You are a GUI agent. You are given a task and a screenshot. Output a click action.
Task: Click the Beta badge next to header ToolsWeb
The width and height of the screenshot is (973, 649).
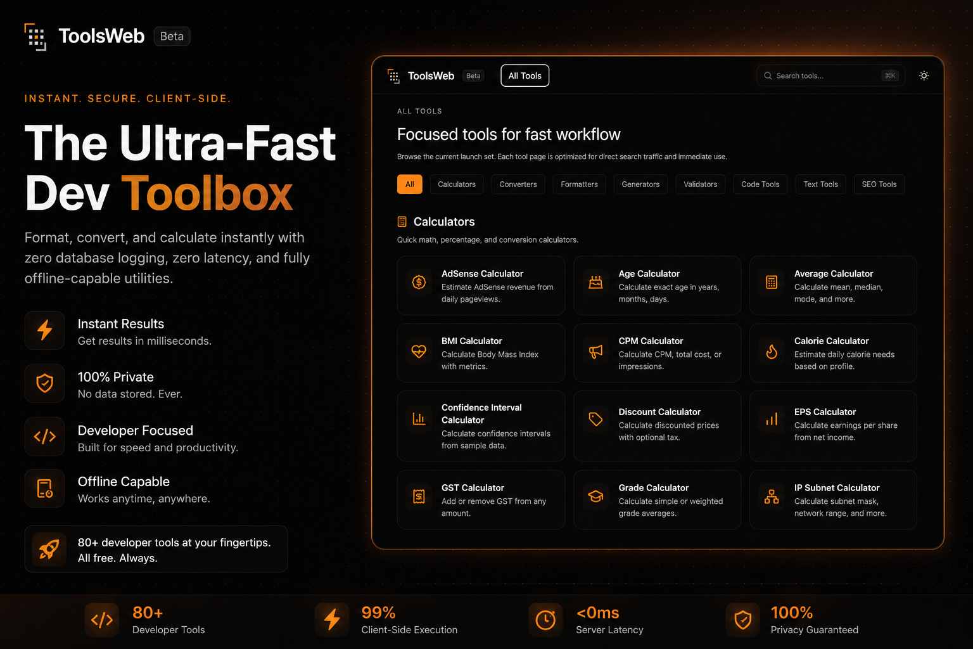[x=172, y=36]
